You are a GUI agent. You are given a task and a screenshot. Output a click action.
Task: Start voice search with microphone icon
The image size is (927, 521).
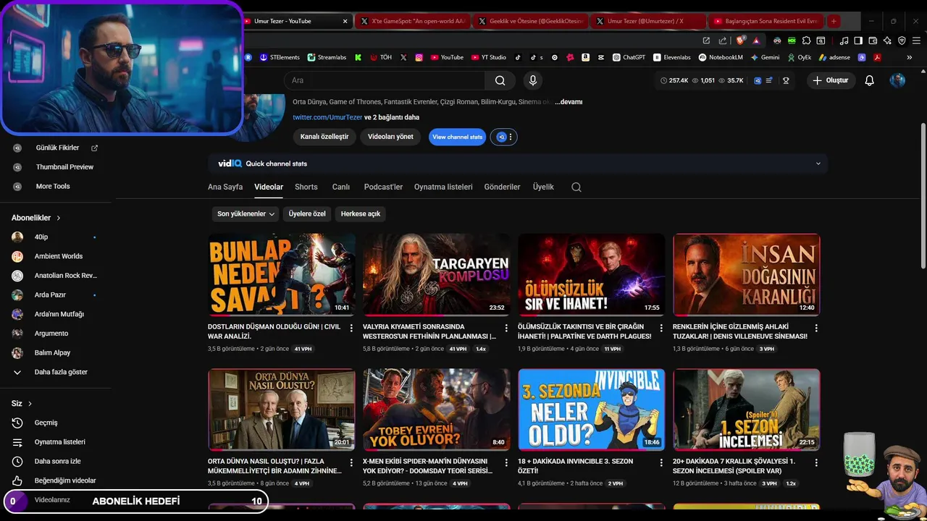tap(533, 80)
